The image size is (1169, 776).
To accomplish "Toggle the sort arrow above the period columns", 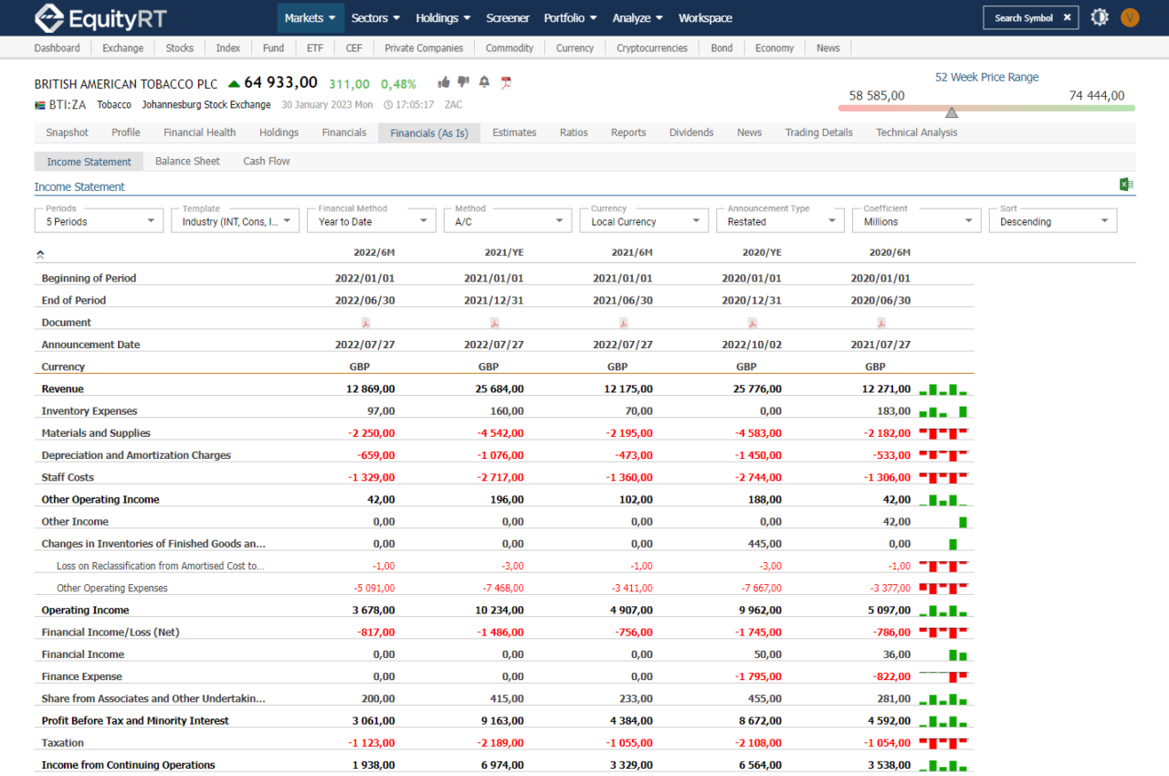I will [40, 255].
